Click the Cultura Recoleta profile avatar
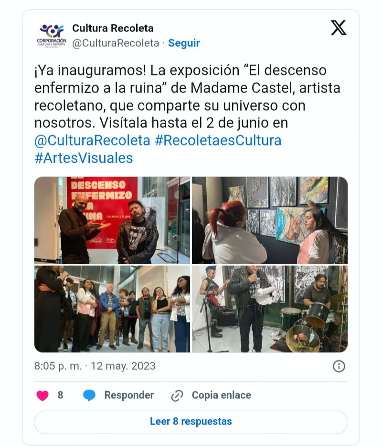This screenshot has height=446, width=382. pos(51,35)
